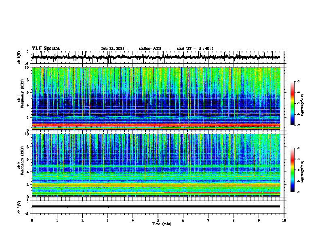Click the "8" tick on the time axis
The height and width of the screenshot is (247, 320).
[x=234, y=220]
